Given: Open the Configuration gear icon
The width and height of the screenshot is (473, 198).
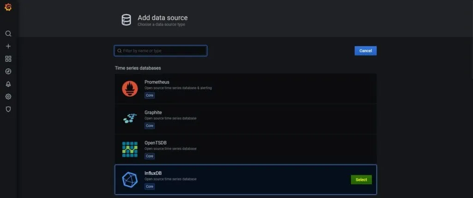Looking at the screenshot, I should [x=8, y=97].
